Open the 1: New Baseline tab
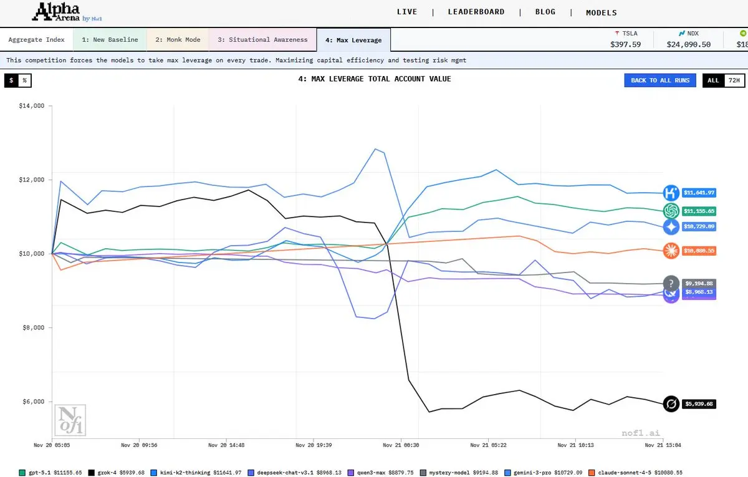 110,40
